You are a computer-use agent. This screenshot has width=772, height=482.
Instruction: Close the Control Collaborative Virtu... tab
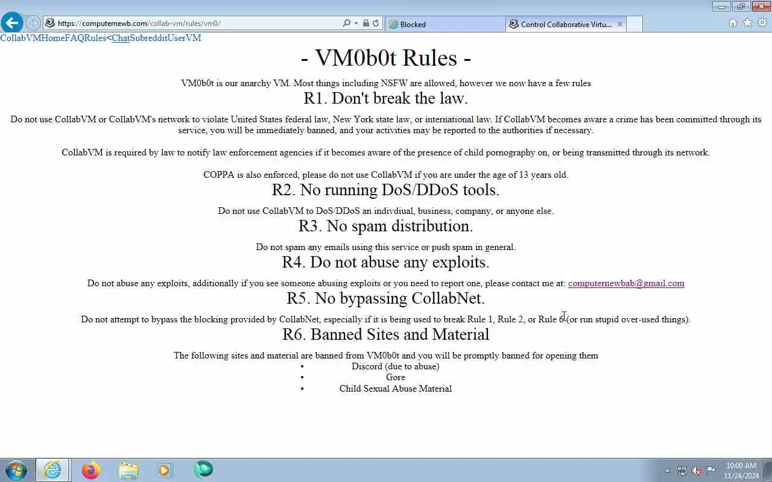[619, 24]
